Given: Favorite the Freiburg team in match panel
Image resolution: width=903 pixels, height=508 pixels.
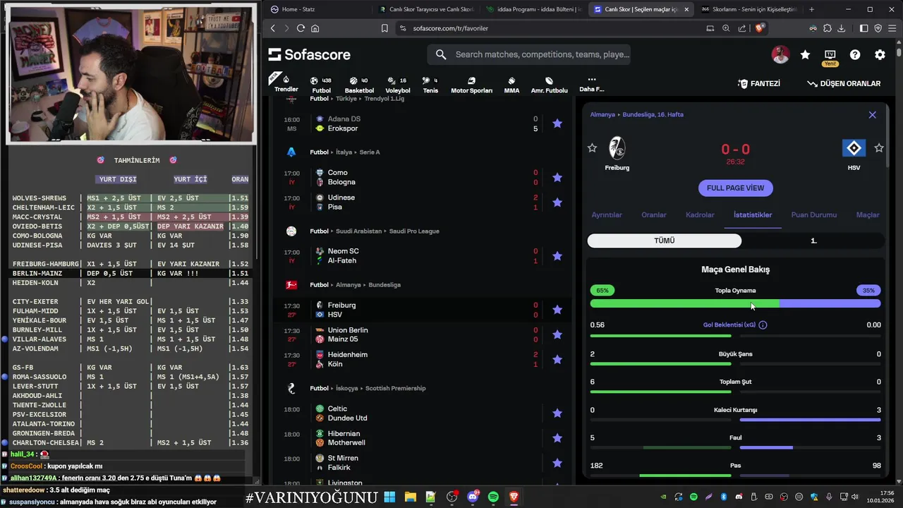Looking at the screenshot, I should 592,147.
